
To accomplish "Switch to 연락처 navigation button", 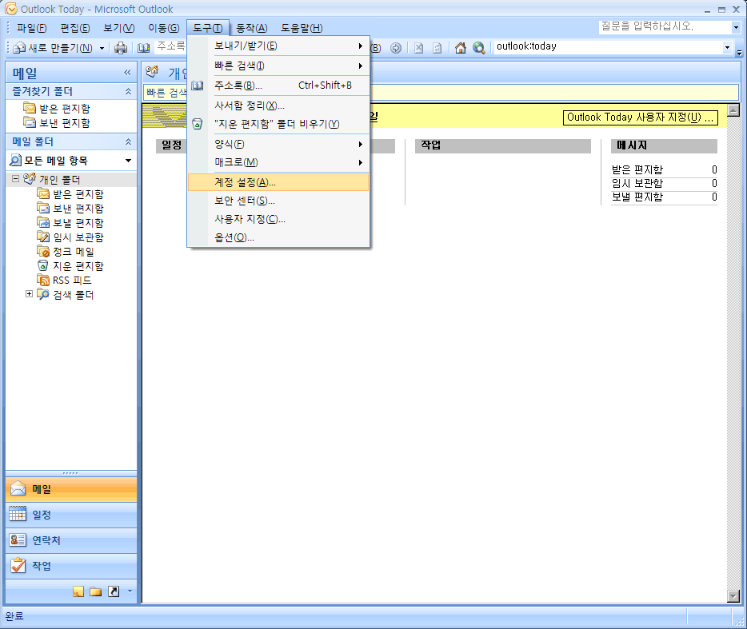I will 71,540.
